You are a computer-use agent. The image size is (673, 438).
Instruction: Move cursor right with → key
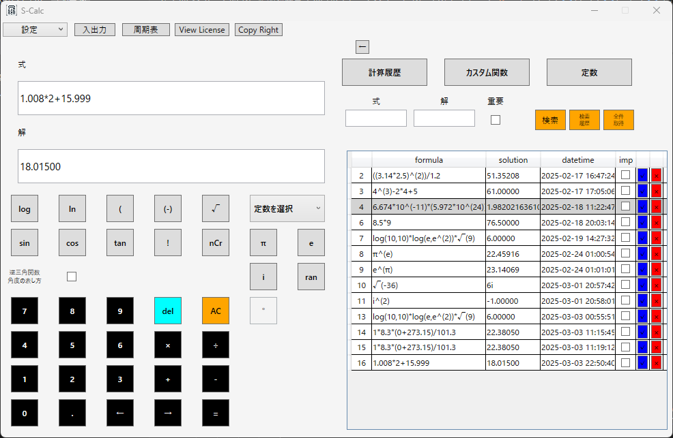(x=168, y=413)
